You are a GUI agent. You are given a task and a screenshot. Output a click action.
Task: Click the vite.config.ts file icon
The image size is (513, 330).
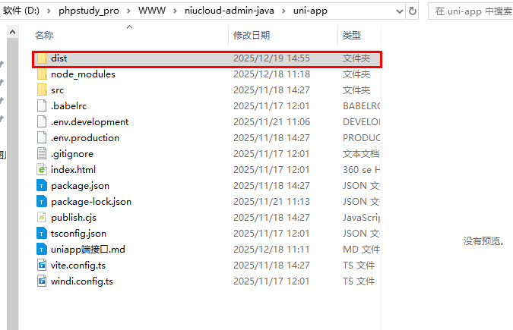point(42,266)
